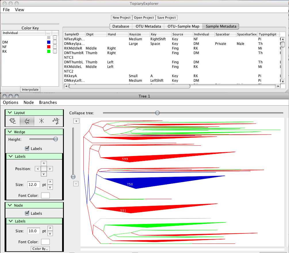Switch to the Database tab

[121, 26]
